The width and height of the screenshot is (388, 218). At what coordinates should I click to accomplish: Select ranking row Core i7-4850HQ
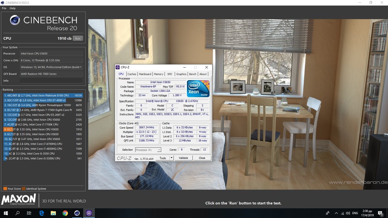[43, 149]
